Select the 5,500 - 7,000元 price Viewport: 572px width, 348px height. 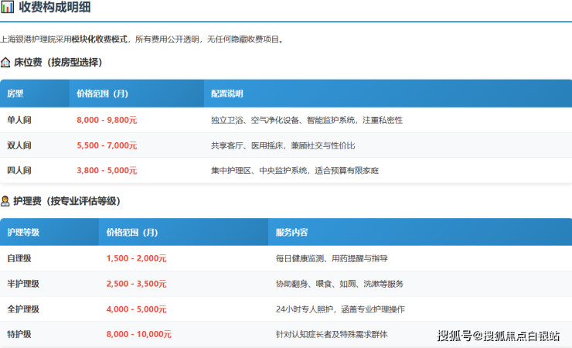tap(107, 145)
